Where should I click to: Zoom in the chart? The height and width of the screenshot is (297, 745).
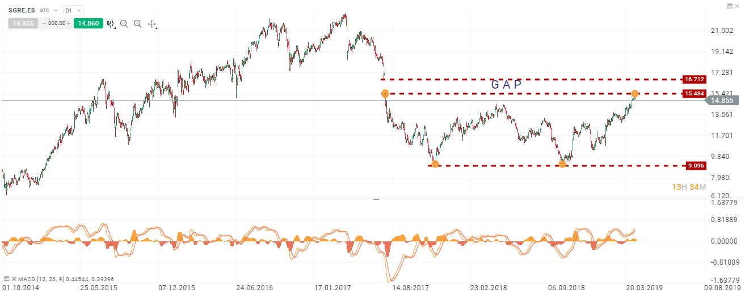[137, 24]
